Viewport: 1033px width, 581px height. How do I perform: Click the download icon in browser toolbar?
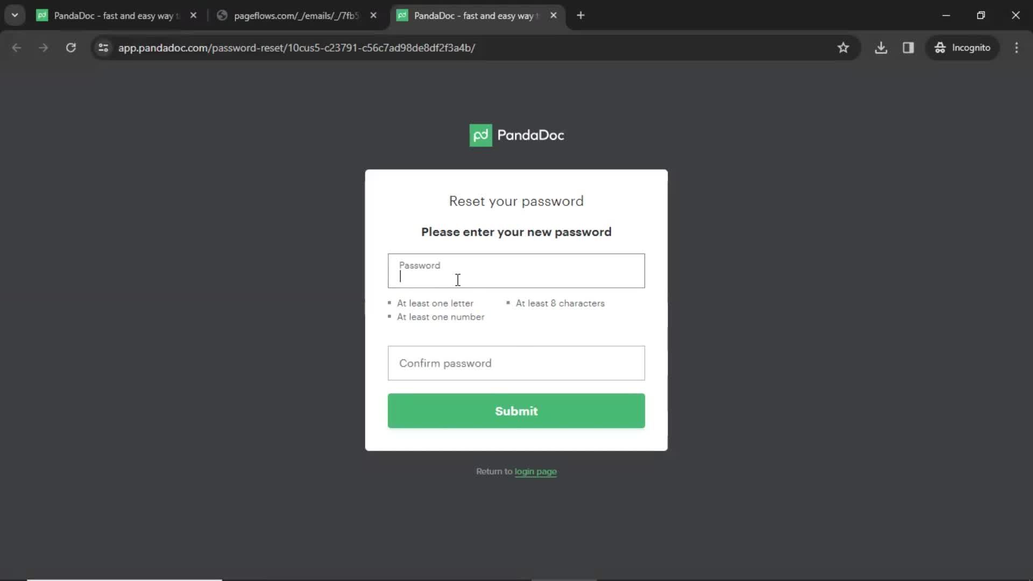[x=881, y=47]
